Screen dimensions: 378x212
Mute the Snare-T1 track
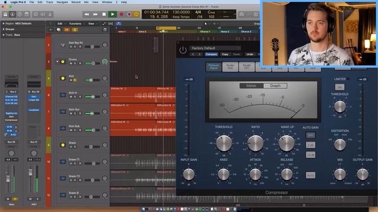pos(71,164)
